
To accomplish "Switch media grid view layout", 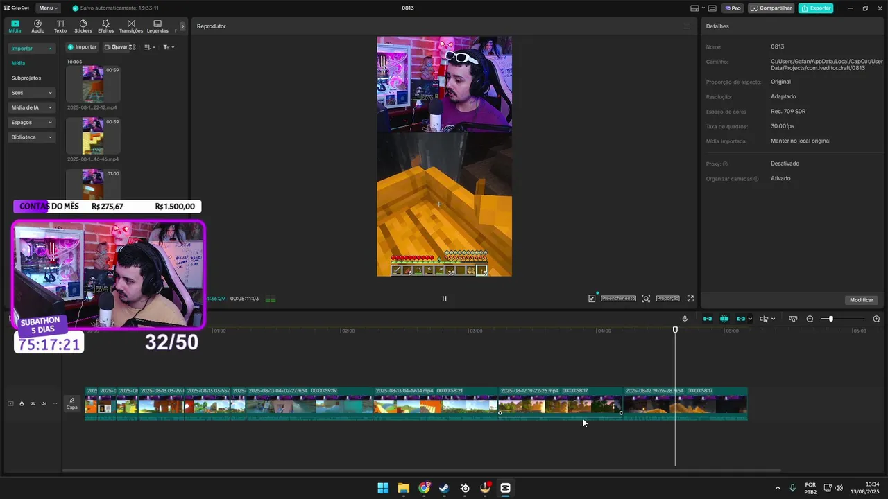I will point(132,47).
